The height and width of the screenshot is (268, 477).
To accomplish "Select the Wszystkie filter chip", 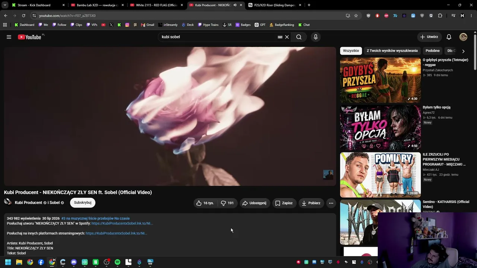I will [351, 51].
